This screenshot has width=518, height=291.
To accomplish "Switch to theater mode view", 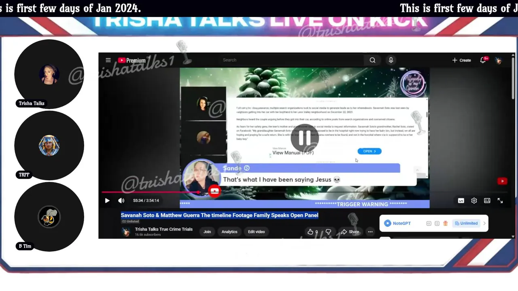I will click(487, 200).
